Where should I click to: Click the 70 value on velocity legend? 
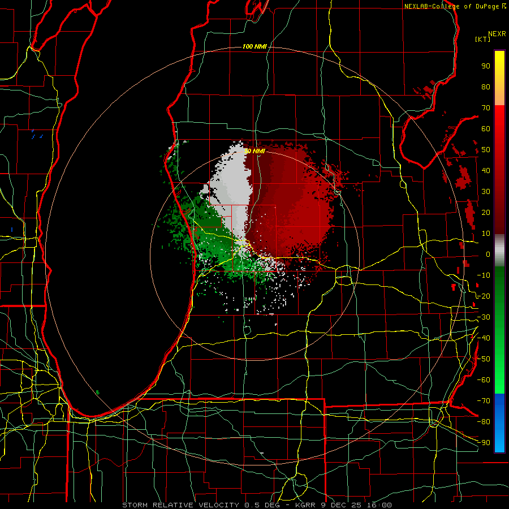pyautogui.click(x=486, y=108)
